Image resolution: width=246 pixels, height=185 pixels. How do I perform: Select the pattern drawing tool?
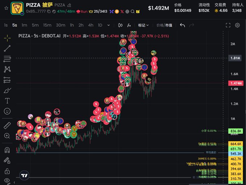click(x=7, y=69)
